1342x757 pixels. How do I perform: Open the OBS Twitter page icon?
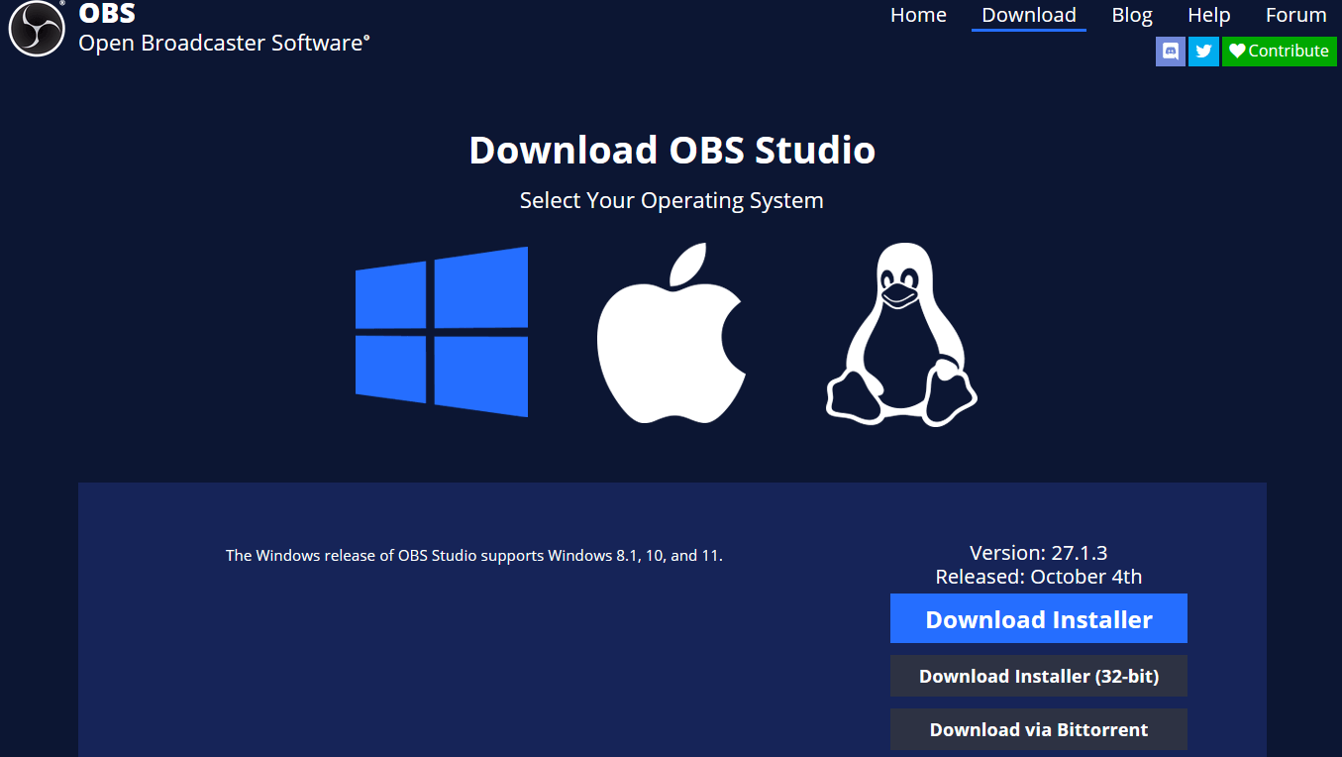click(x=1203, y=52)
